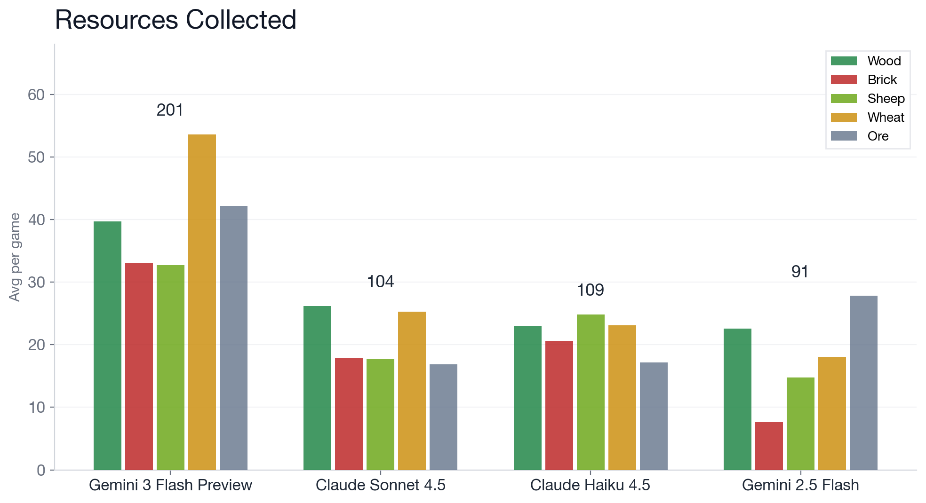This screenshot has width=926, height=503.
Task: Select the Avg per game axis title
Action: click(15, 257)
